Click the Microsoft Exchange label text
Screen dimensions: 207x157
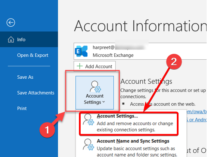coord(113,55)
